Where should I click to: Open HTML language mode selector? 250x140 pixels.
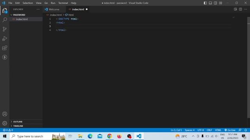218,130
